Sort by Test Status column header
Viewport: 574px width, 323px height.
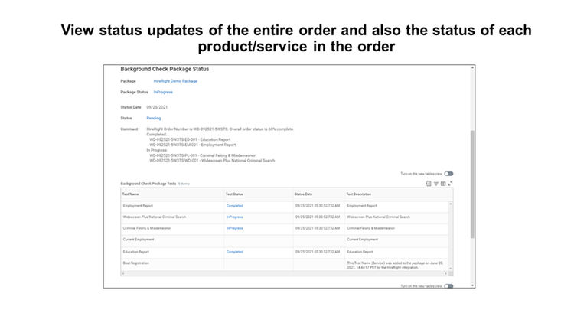click(x=234, y=194)
